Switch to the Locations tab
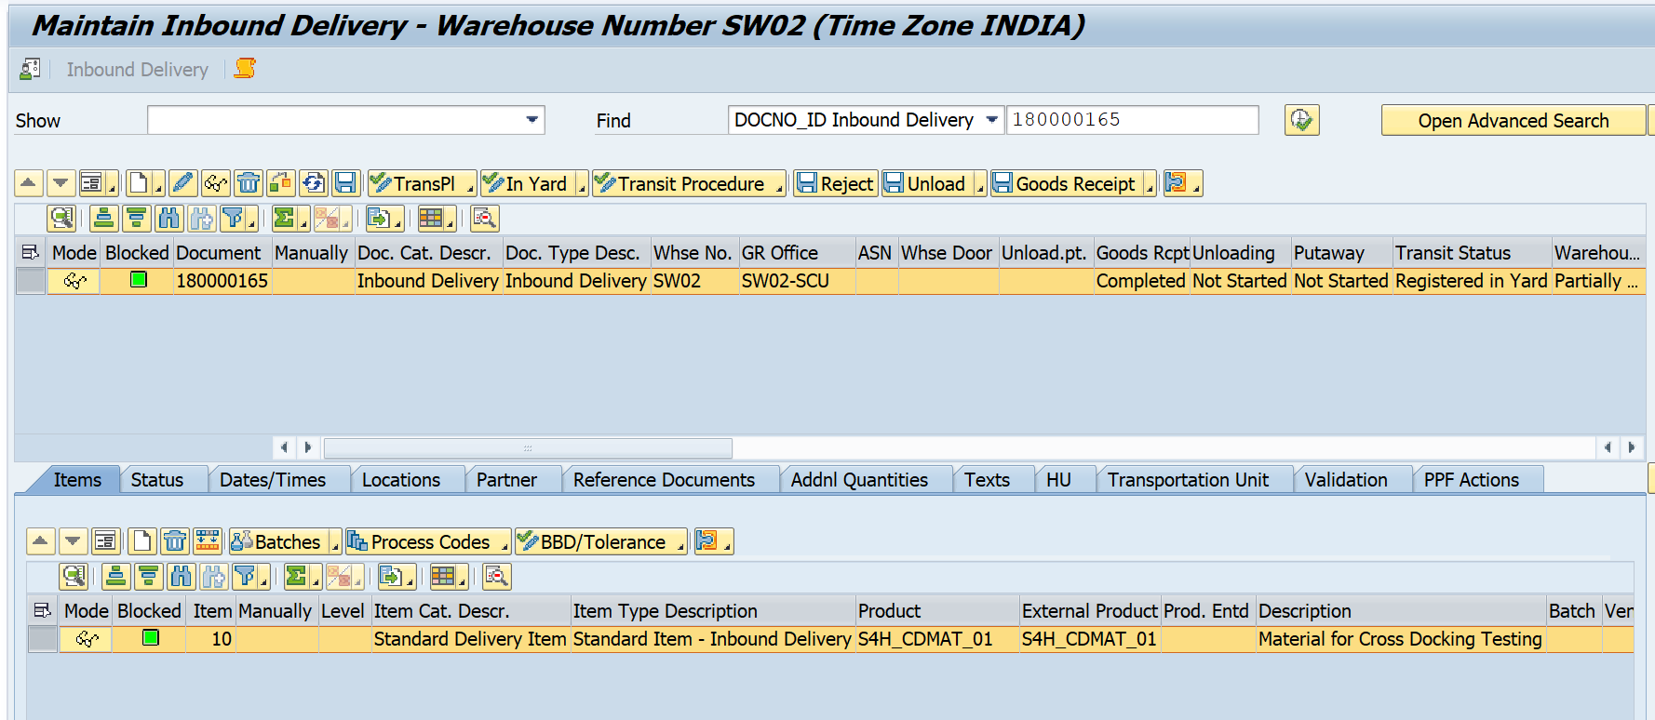This screenshot has width=1655, height=720. pyautogui.click(x=401, y=480)
